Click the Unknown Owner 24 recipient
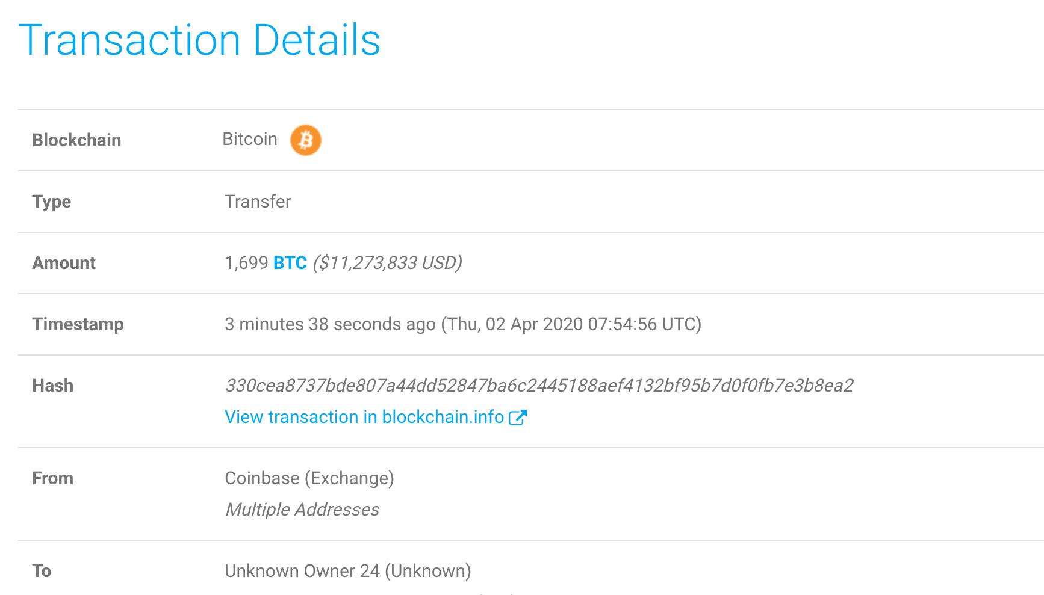This screenshot has height=595, width=1044. click(x=347, y=571)
